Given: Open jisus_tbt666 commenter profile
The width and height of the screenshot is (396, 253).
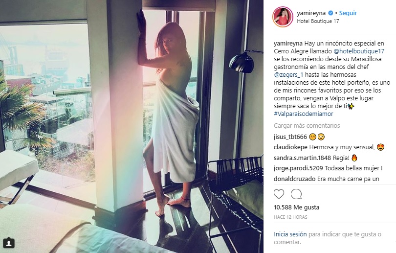Looking at the screenshot, I should pyautogui.click(x=290, y=137).
